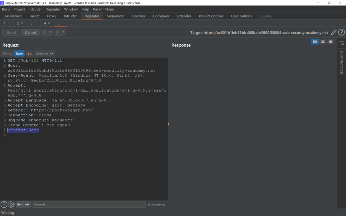346x216 pixels.
Task: Click the Referer header line
Action: (x=50, y=110)
